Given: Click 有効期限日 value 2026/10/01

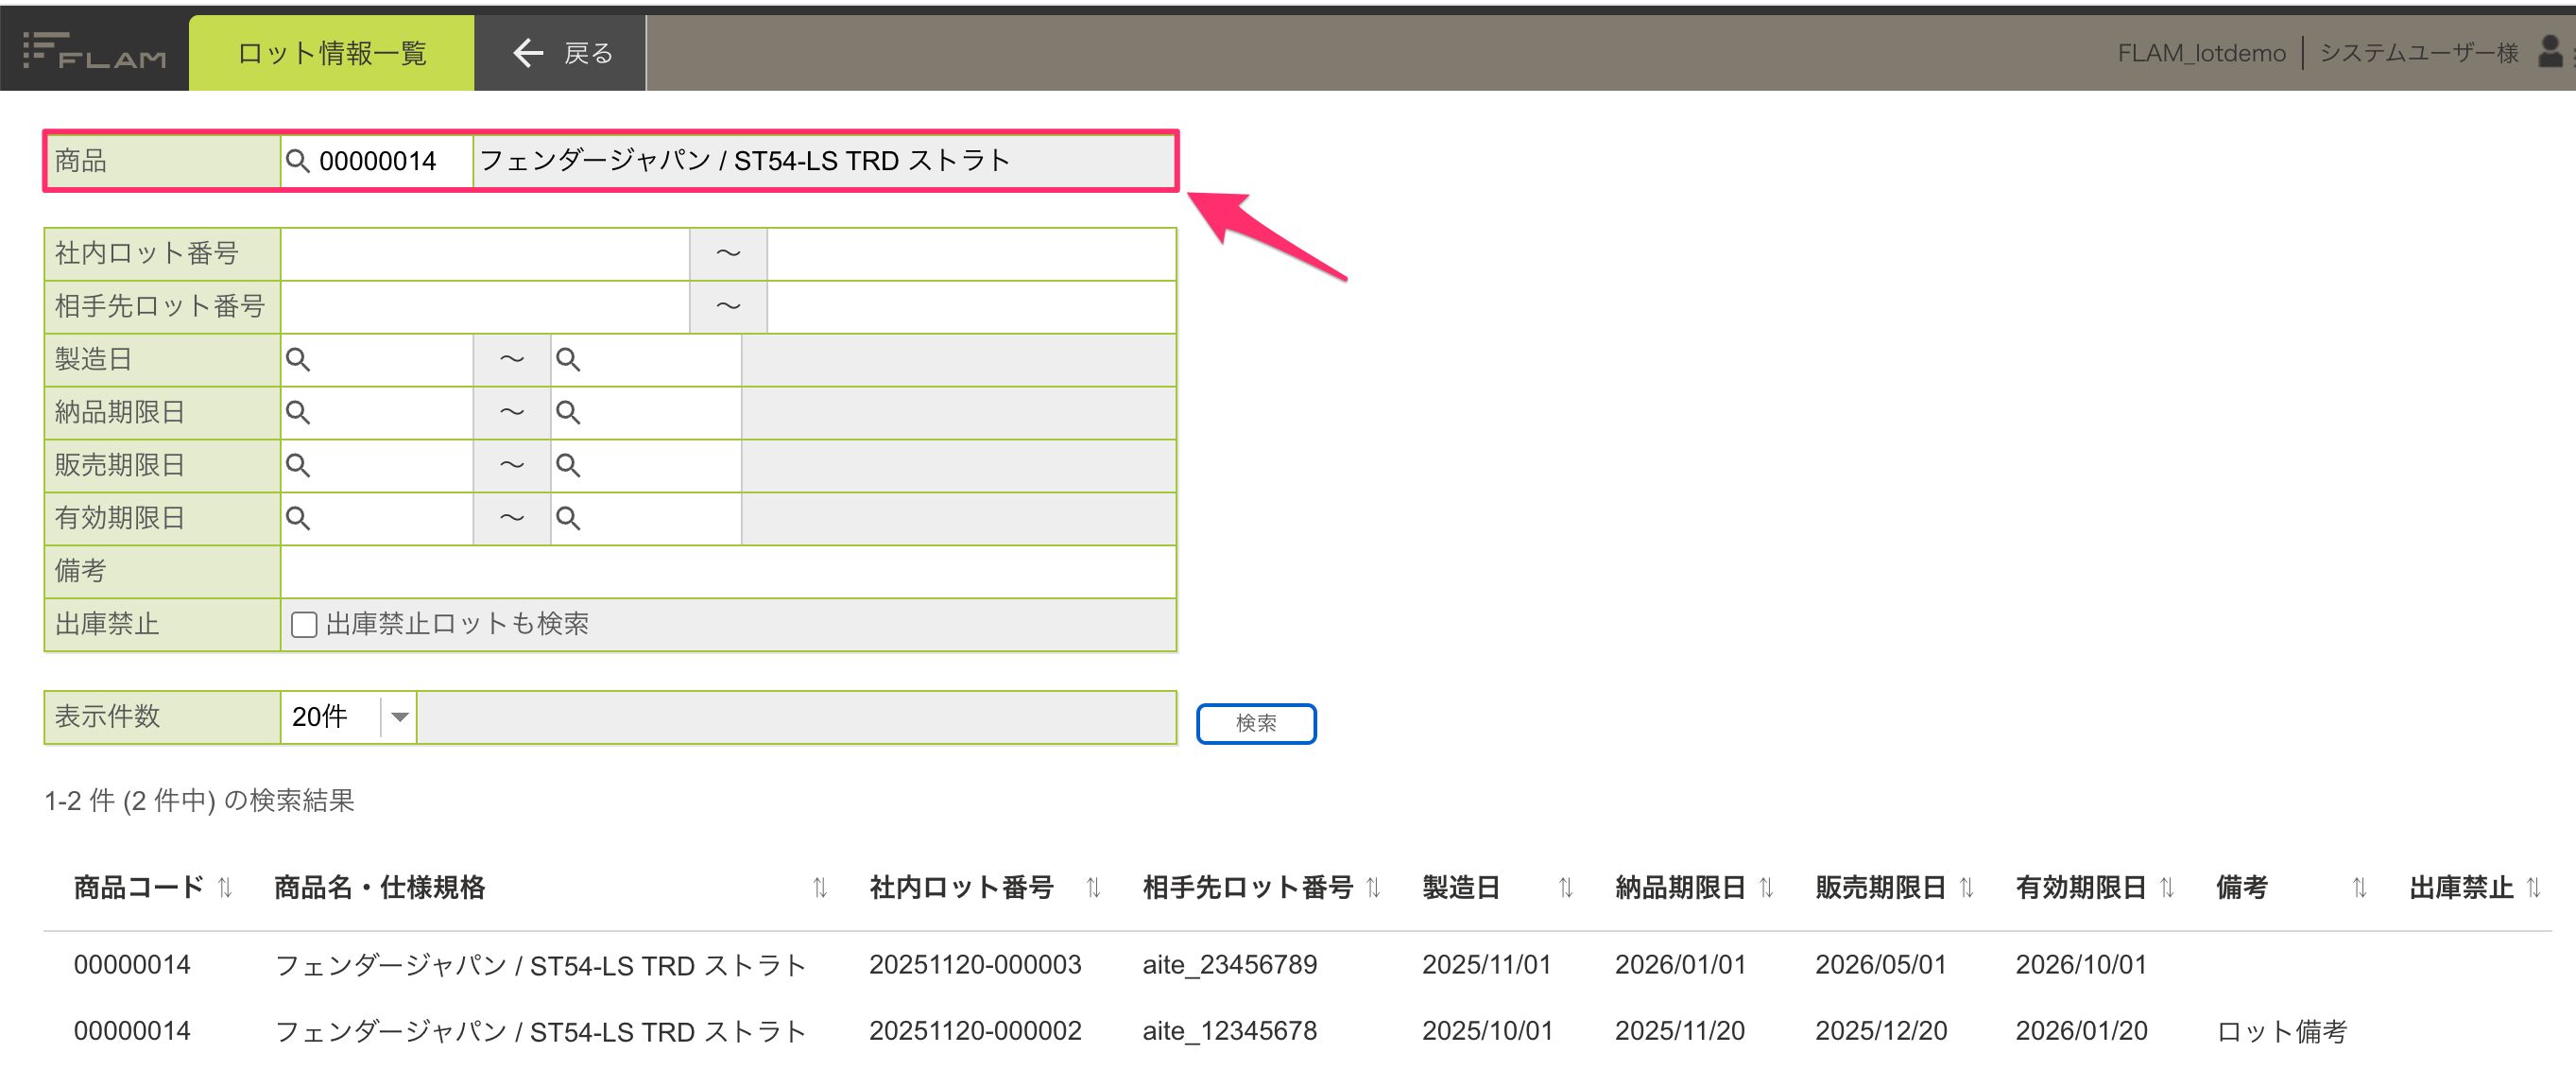Looking at the screenshot, I should [2080, 965].
